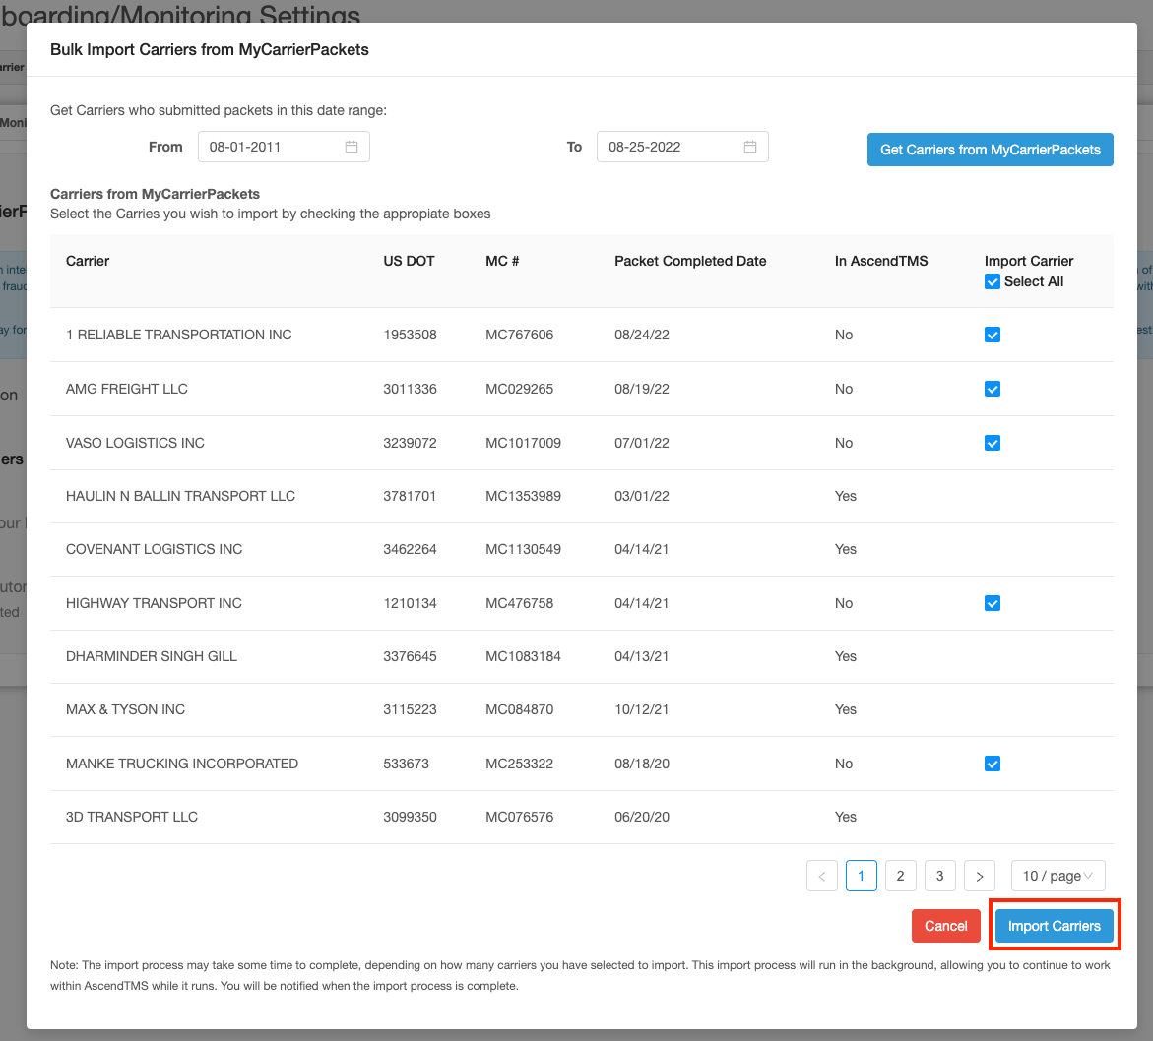
Task: Select the 3D TRANSPORT LLC carrier name
Action: [x=132, y=817]
